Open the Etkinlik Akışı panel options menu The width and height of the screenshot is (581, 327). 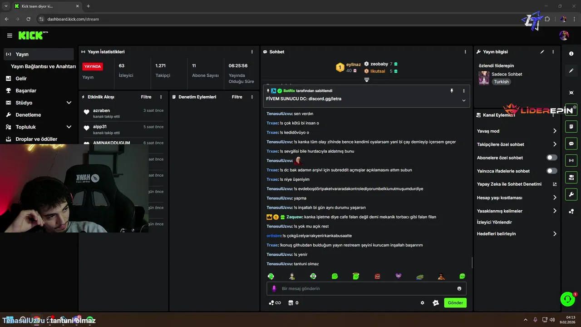tap(161, 97)
